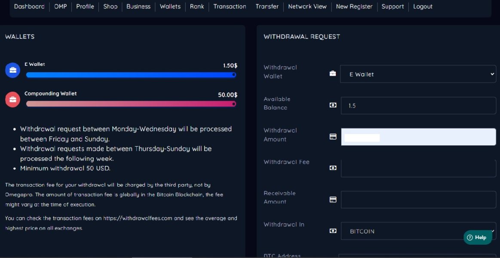Screen dimensions: 500x258
Task: Click the E Wallet balance progress bar
Action: coord(131,75)
